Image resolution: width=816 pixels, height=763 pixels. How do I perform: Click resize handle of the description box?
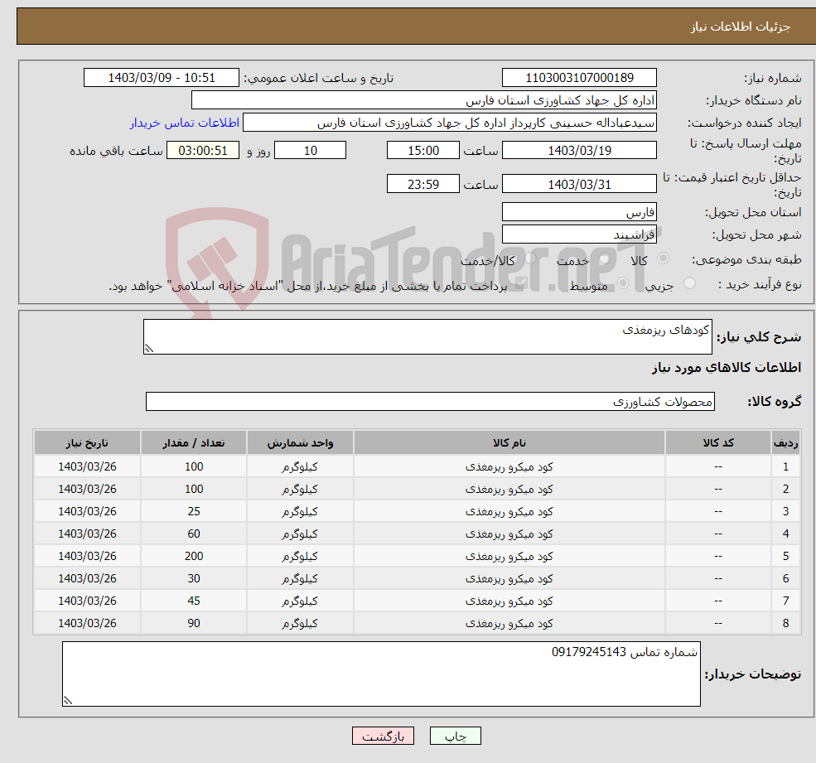click(x=149, y=349)
